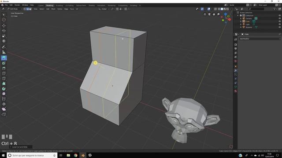
Task: Select the pink Shear tool
Action: point(4,109)
